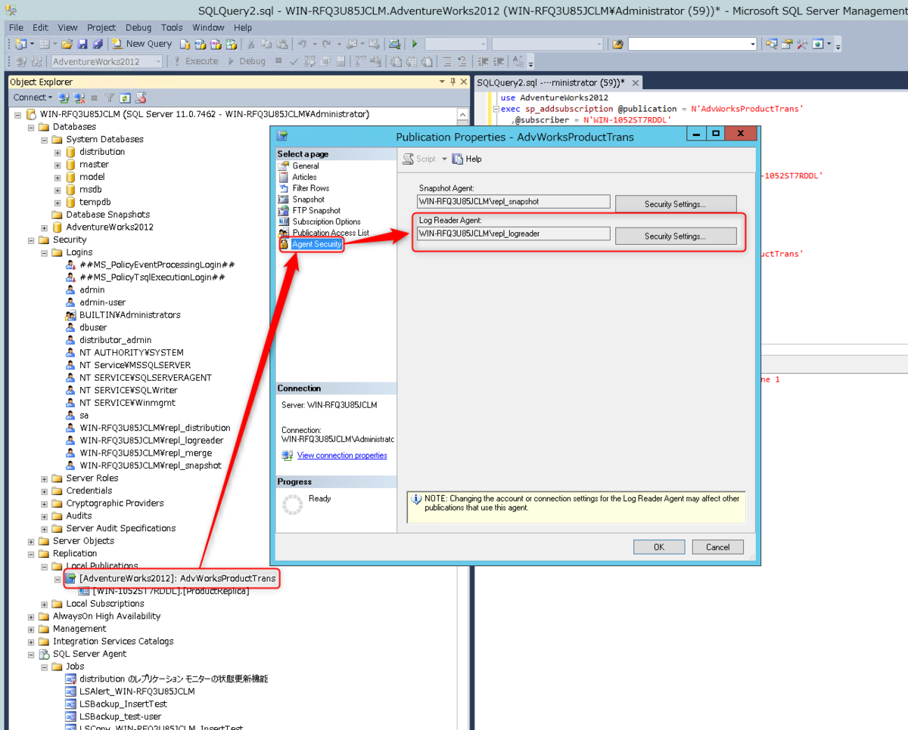Expand the distribution database node
The height and width of the screenshot is (730, 908).
tap(58, 152)
